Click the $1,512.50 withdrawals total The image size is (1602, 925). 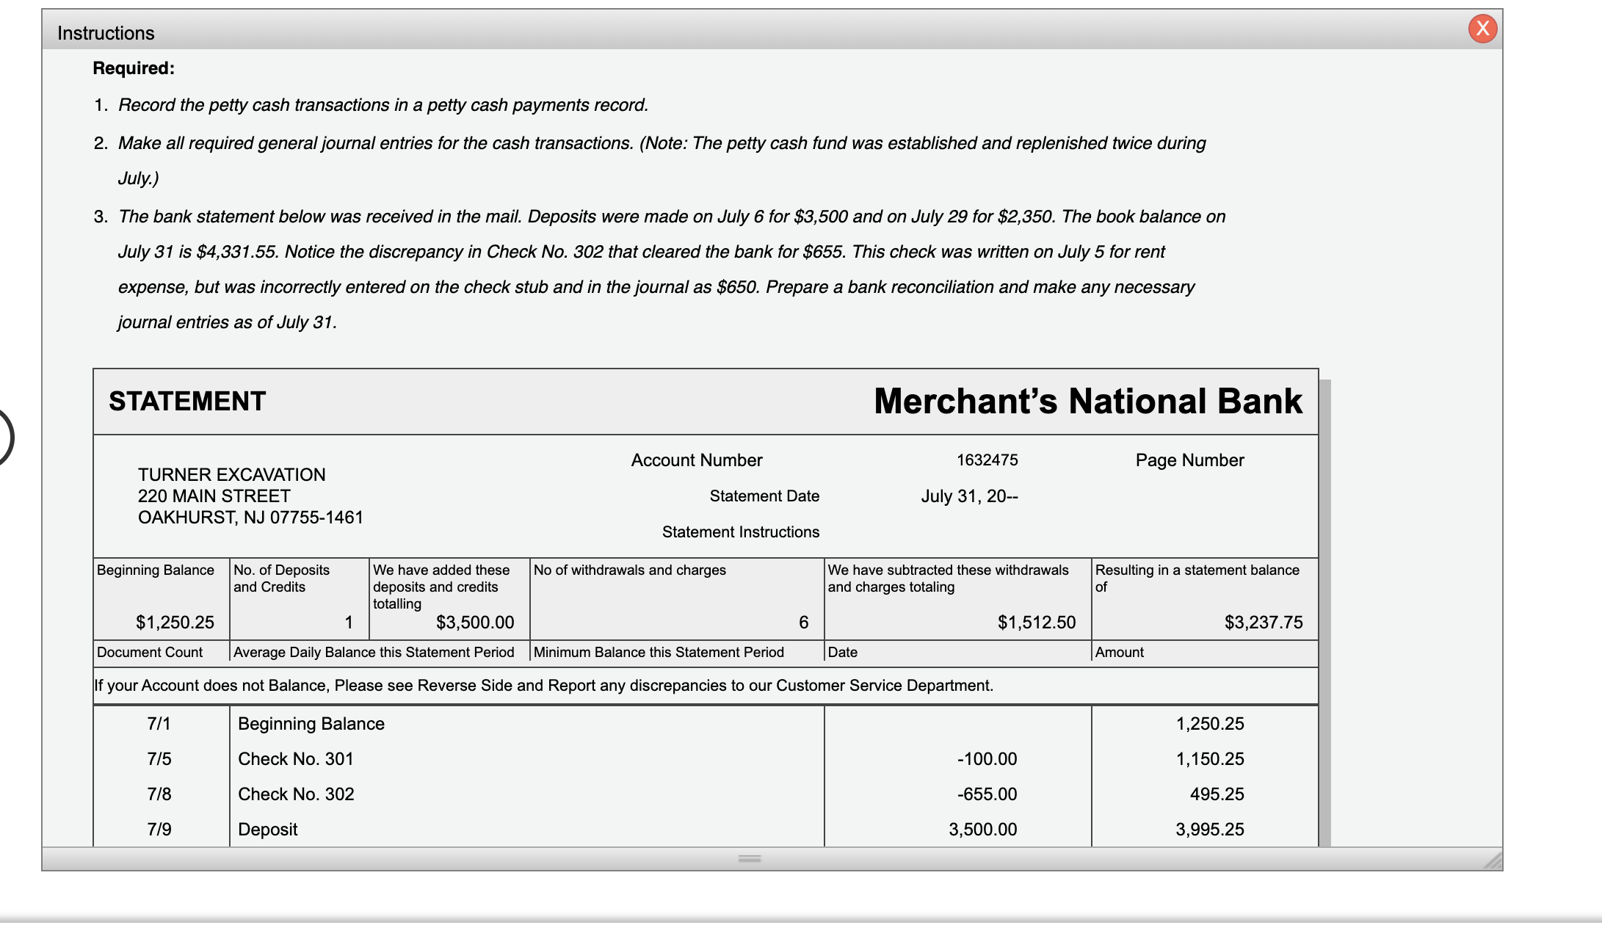[x=1036, y=623]
